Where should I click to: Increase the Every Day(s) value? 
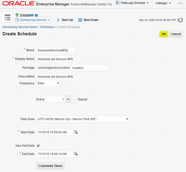[x=68, y=99]
